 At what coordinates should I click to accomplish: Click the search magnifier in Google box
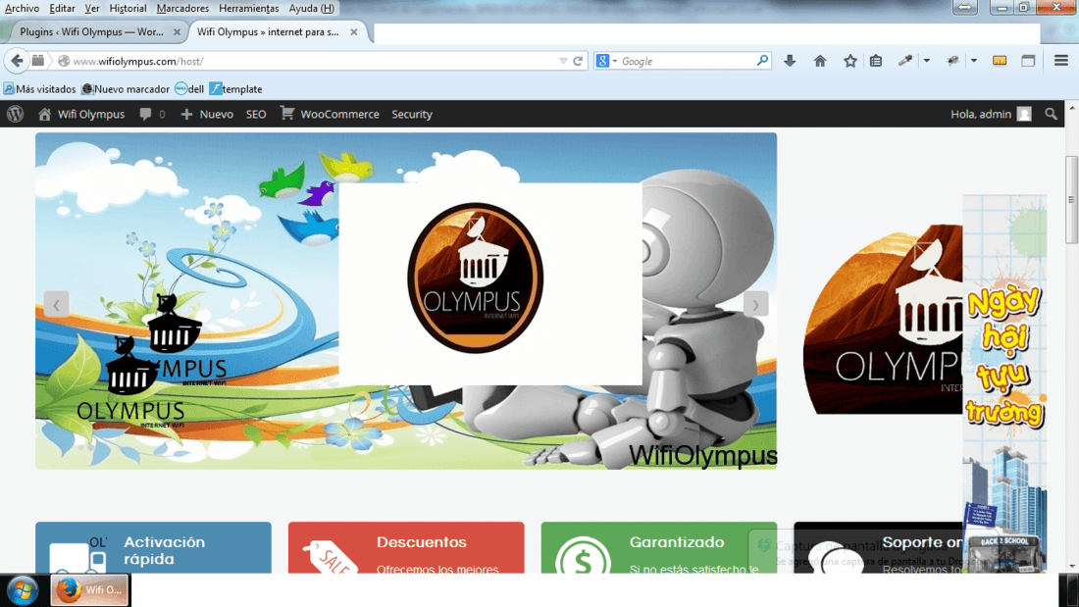762,61
